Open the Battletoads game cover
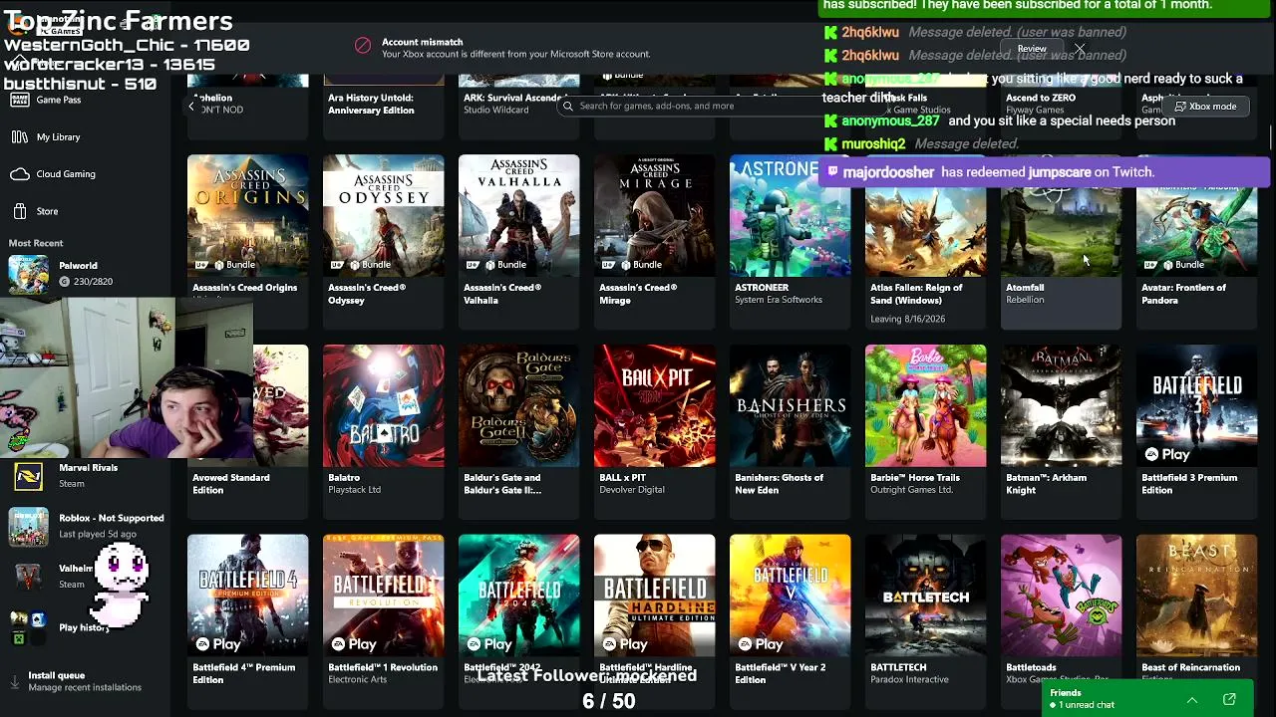1276x717 pixels. point(1061,596)
